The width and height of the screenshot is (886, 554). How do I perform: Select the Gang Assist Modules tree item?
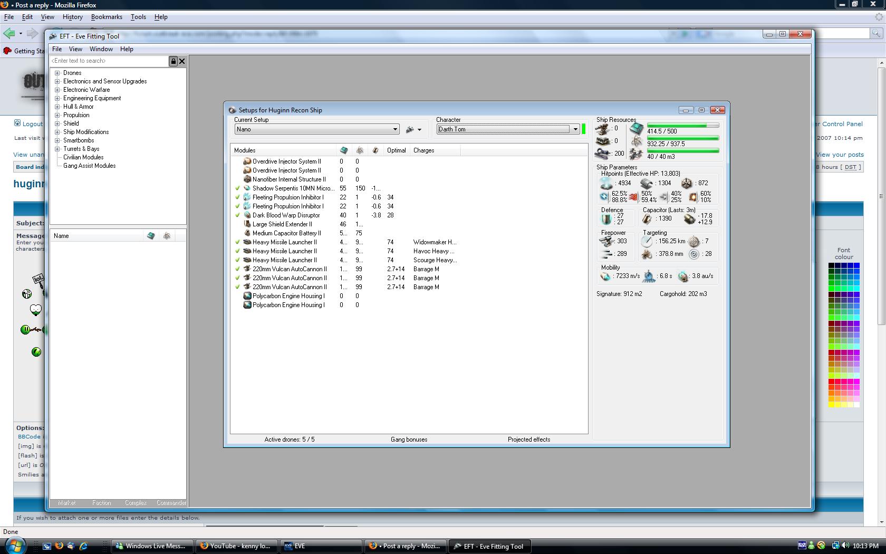point(90,166)
